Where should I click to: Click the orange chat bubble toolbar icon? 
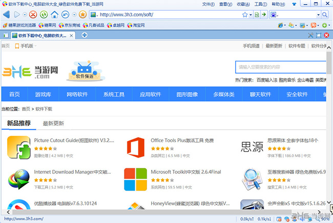click(313, 25)
